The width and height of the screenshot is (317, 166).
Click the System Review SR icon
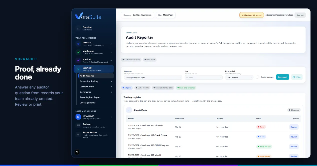(x=78, y=135)
